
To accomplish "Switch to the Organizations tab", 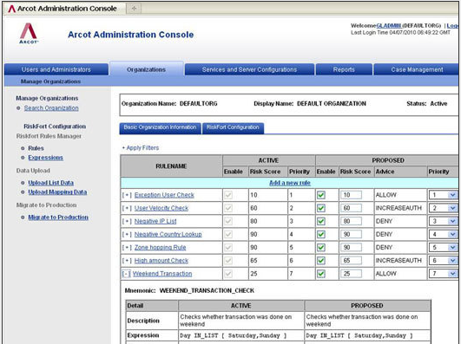I will (147, 69).
